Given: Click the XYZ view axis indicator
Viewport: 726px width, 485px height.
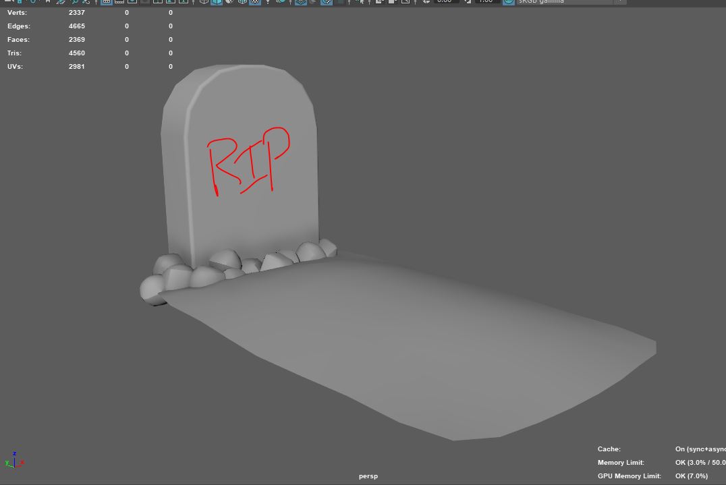Looking at the screenshot, I should (14, 461).
